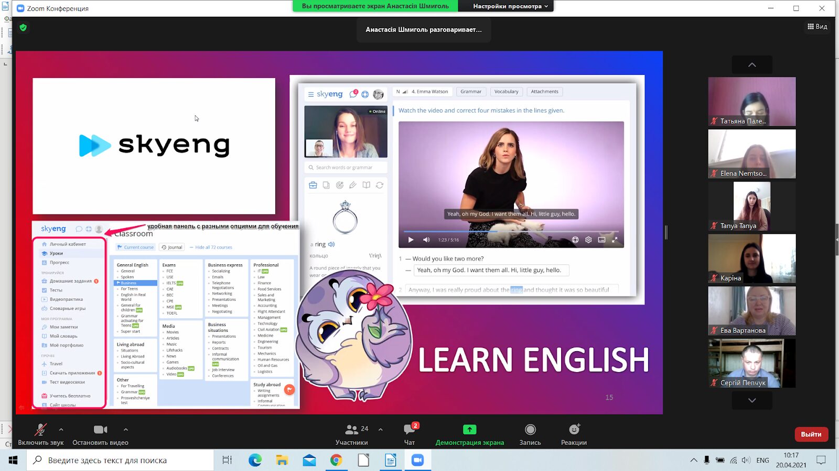839x471 pixels.
Task: Select Татьяна Пале... video thumbnail
Action: 752,102
